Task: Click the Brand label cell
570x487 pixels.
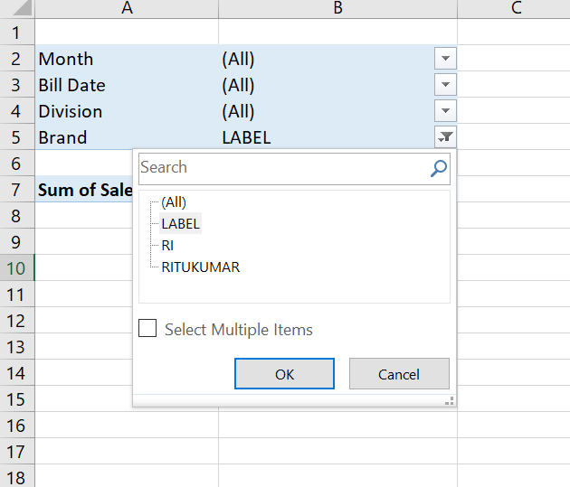Action: click(x=127, y=137)
